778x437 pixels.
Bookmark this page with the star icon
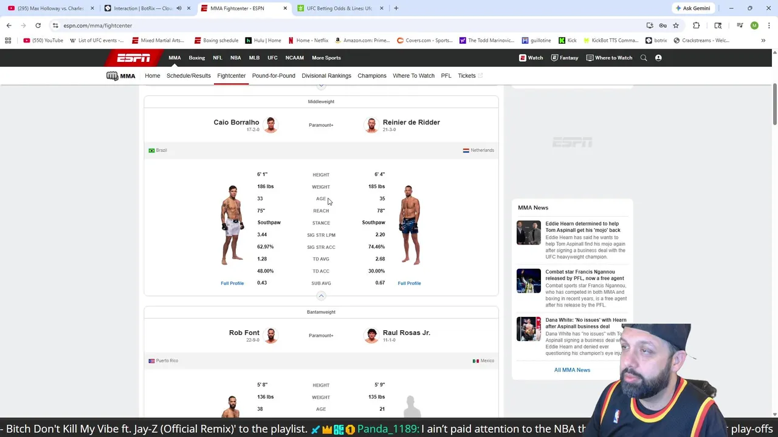point(675,25)
